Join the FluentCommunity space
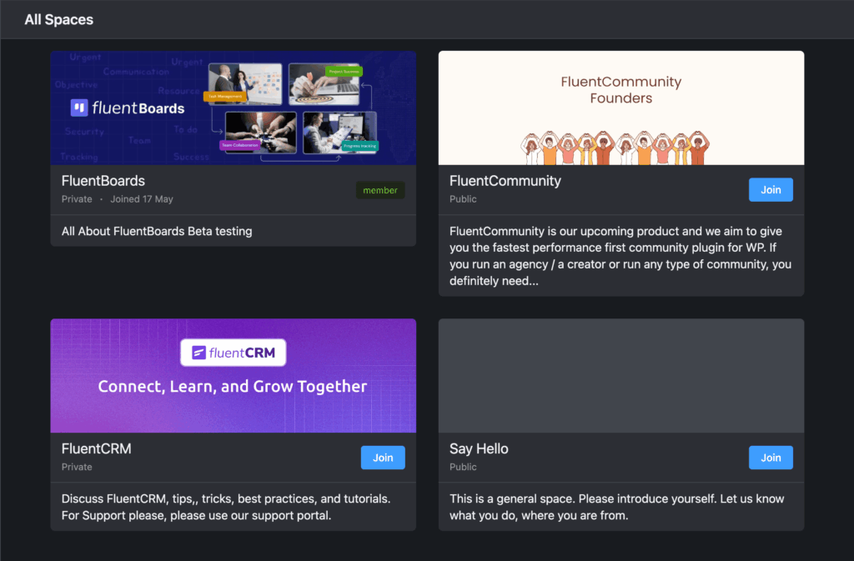The image size is (854, 561). pos(771,190)
